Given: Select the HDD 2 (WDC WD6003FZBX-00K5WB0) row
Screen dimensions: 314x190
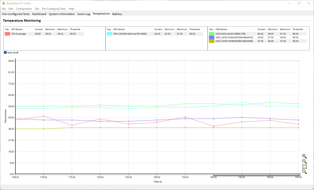Looking at the screenshot, I should [257, 41].
